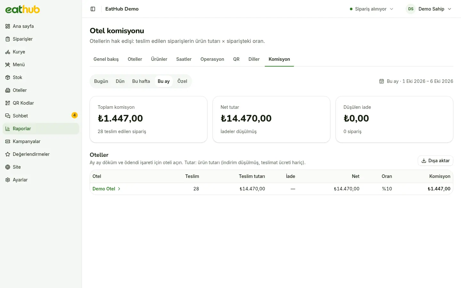Switch to Genel bakış tab

[106, 59]
